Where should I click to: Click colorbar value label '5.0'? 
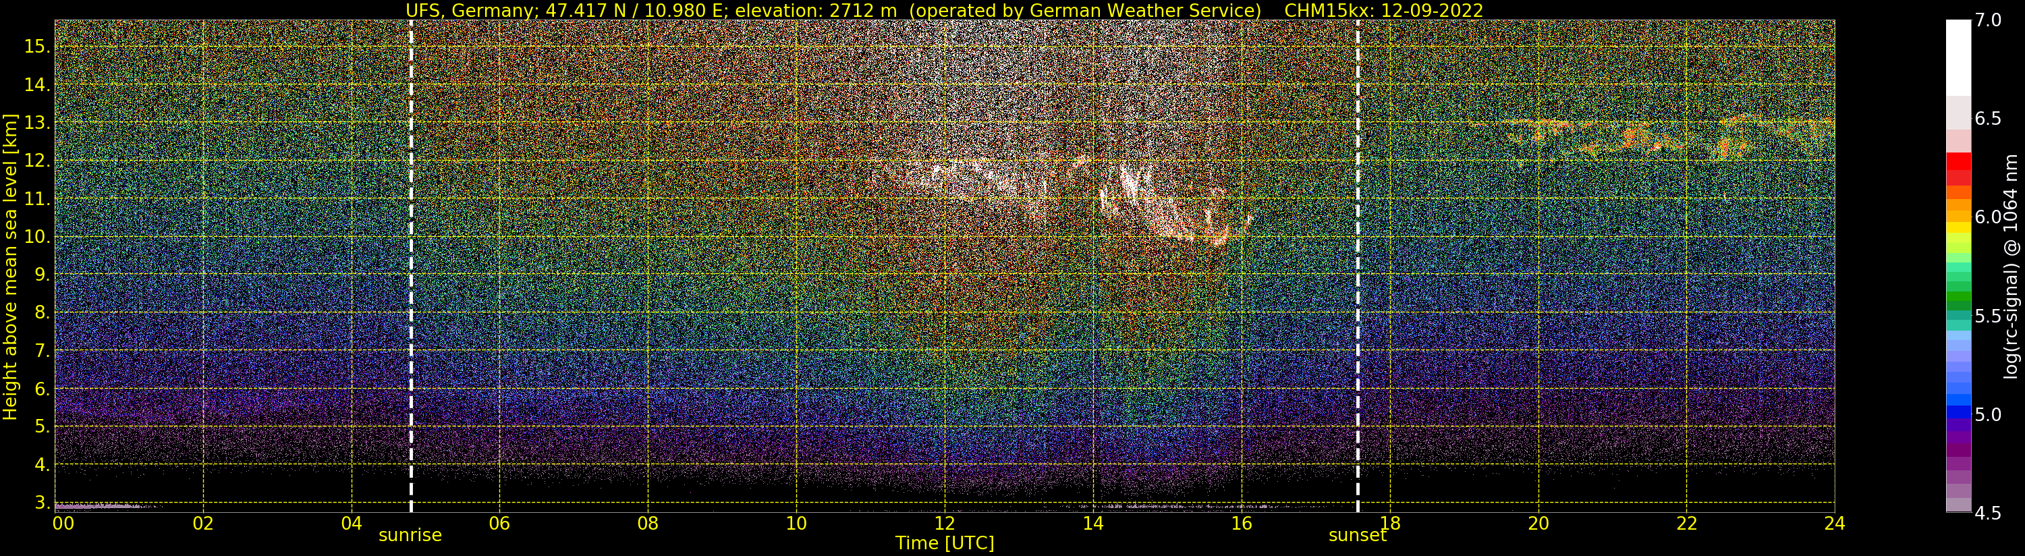(1988, 414)
